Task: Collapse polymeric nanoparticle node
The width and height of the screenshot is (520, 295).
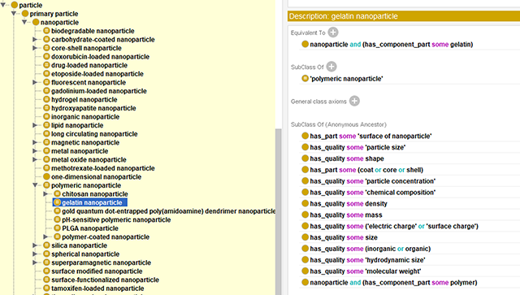Action: coord(35,185)
